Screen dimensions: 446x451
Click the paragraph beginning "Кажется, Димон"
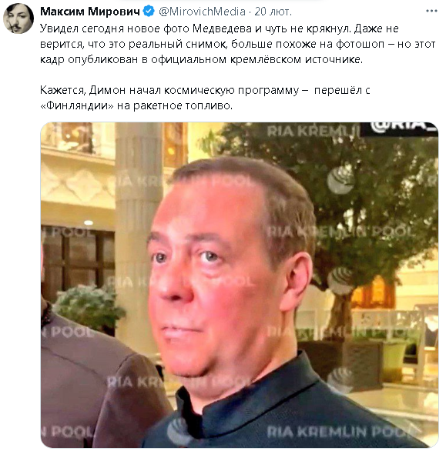pyautogui.click(x=205, y=98)
